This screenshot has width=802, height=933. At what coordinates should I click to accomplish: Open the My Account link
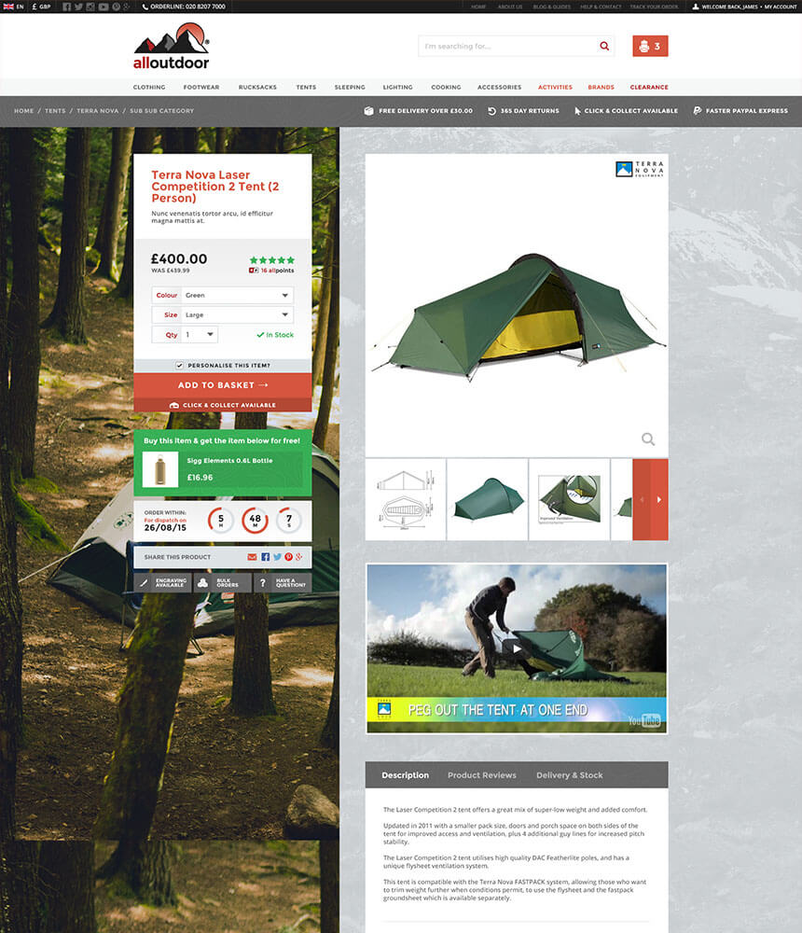[780, 7]
